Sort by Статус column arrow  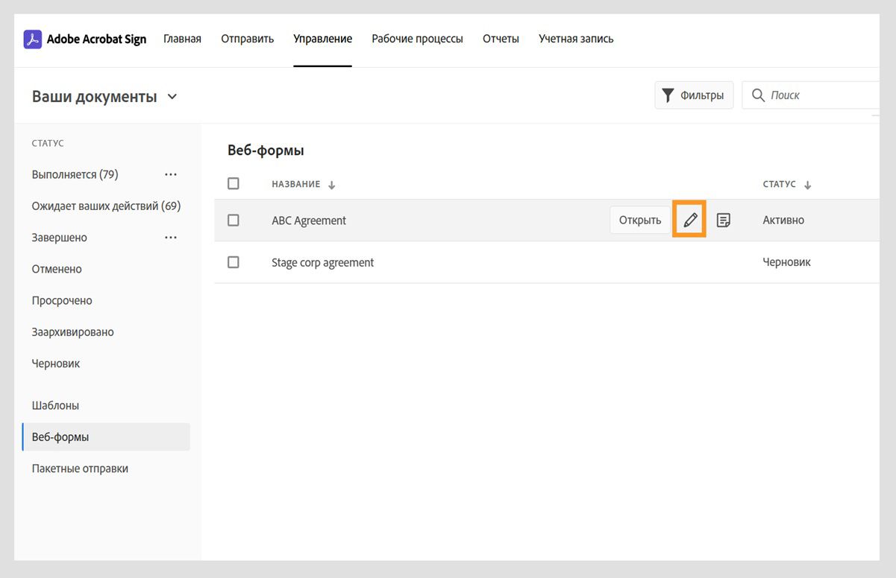(x=808, y=185)
